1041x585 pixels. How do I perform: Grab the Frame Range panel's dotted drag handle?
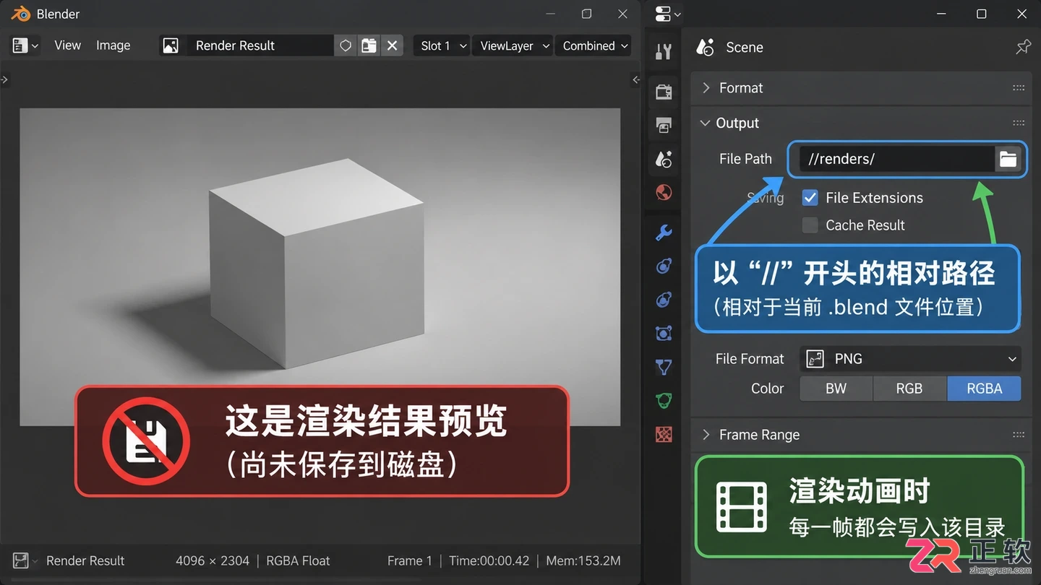click(1019, 435)
